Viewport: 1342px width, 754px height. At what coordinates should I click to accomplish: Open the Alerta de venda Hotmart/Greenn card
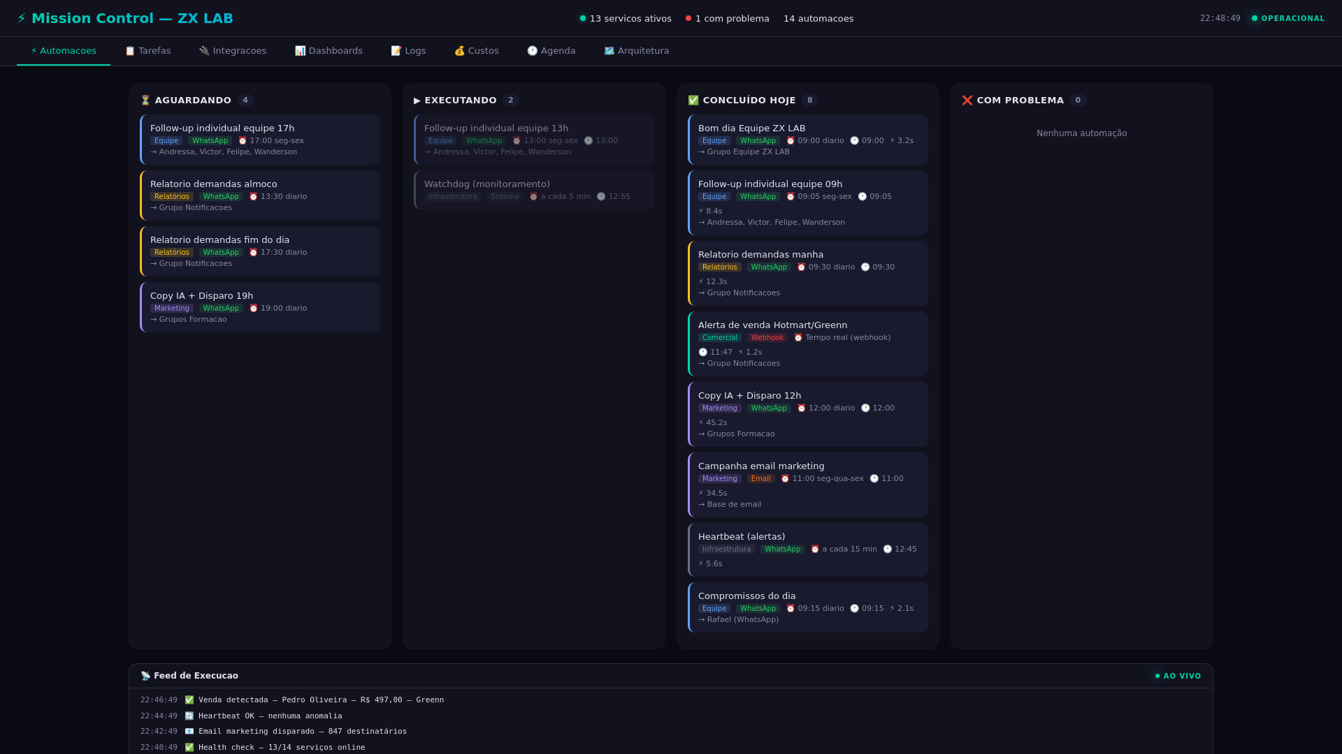click(x=808, y=344)
